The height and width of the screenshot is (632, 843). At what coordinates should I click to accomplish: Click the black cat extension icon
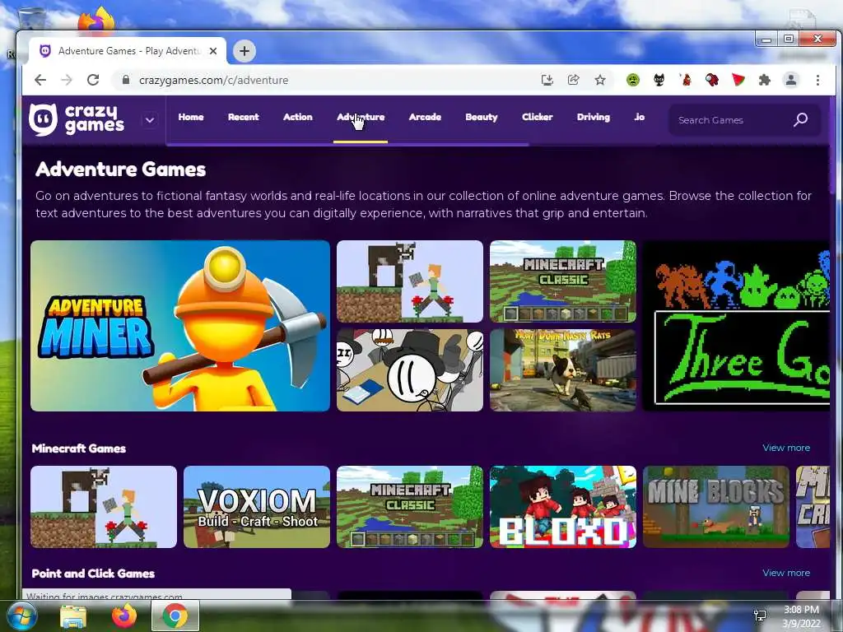[x=659, y=81]
